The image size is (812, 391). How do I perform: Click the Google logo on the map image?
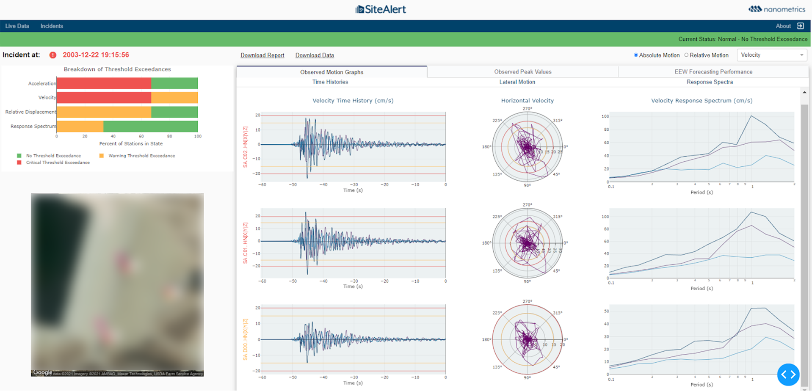tap(42, 372)
